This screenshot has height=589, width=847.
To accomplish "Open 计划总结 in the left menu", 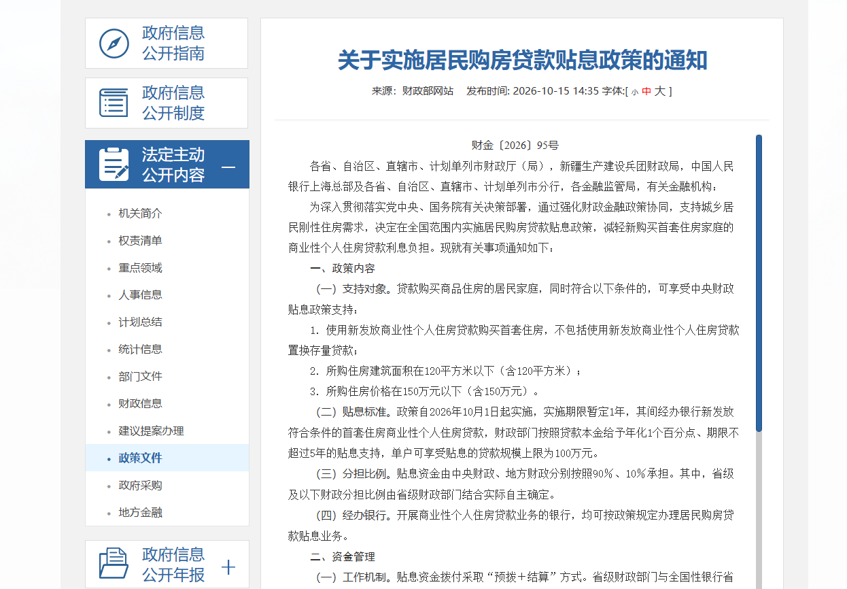I will pos(140,322).
